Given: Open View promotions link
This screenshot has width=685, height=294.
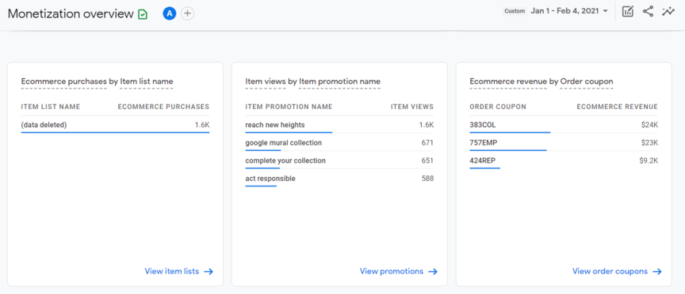Looking at the screenshot, I should click(392, 271).
